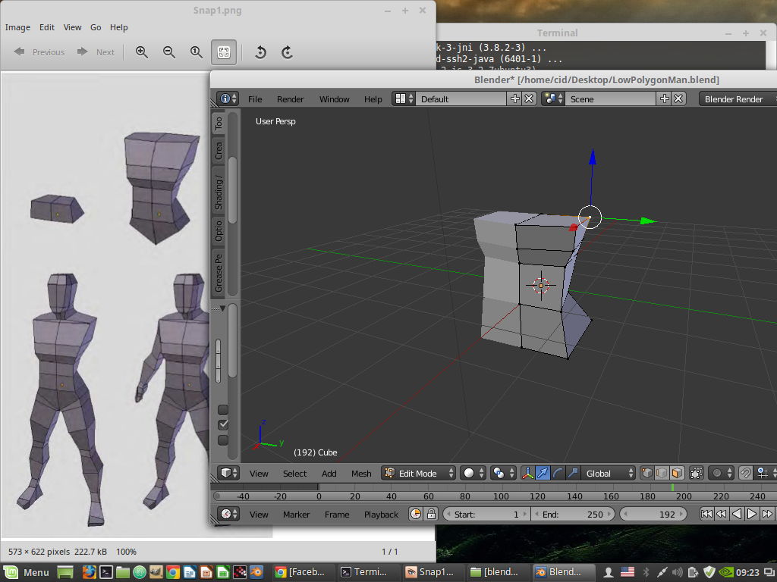Open the Create tab in tool shelf

tap(219, 151)
